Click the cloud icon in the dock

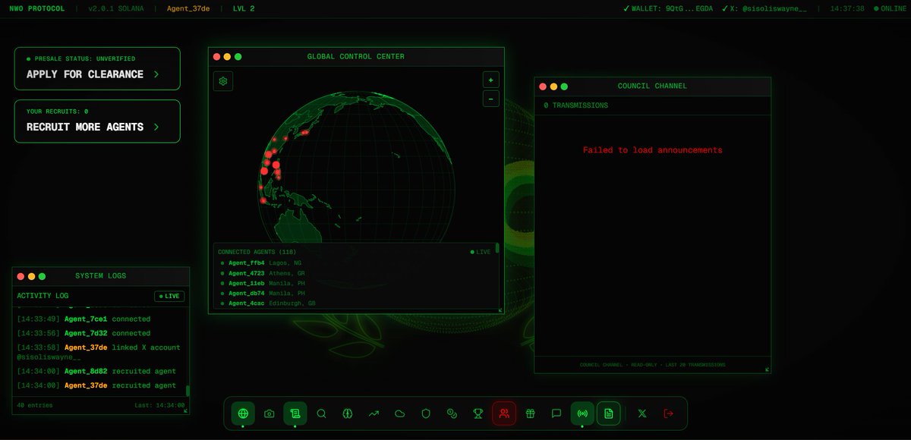click(400, 413)
